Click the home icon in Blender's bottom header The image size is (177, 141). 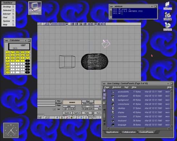pos(48,117)
